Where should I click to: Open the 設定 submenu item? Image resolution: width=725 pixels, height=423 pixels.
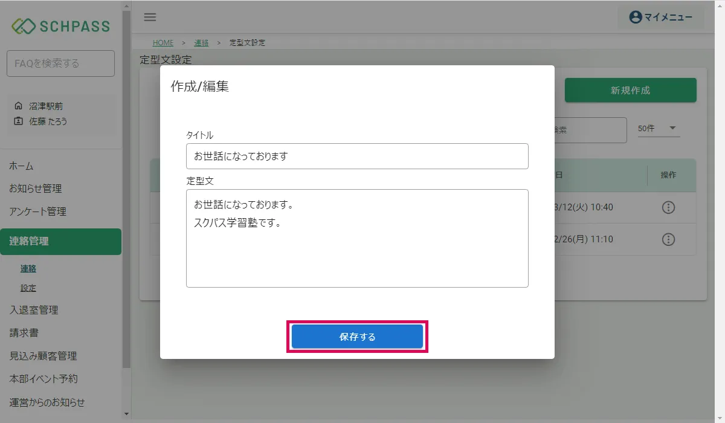(x=28, y=288)
